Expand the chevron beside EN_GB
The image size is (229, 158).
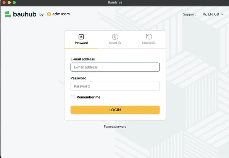click(222, 14)
